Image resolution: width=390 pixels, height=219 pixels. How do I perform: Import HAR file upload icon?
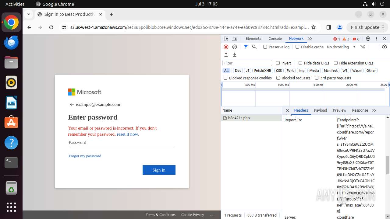[226, 55]
